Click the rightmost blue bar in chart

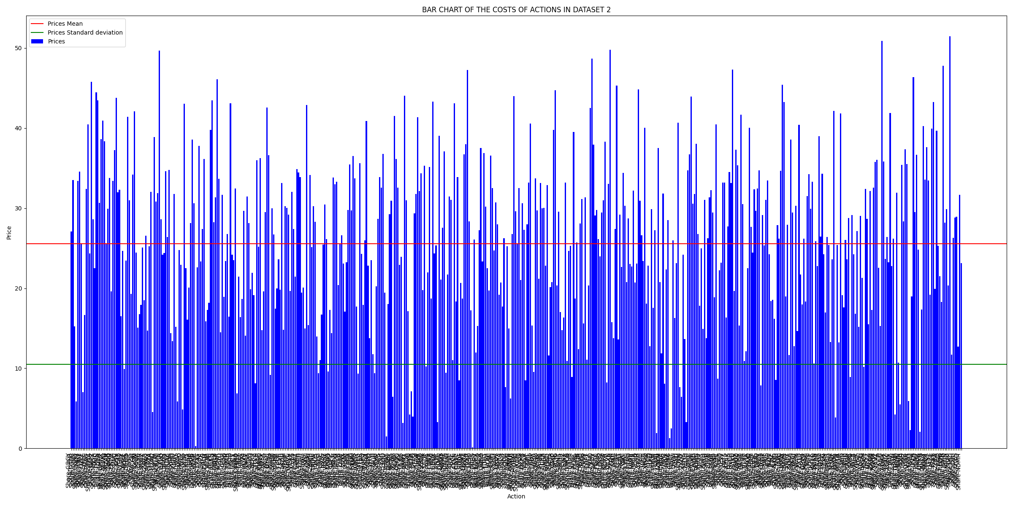tap(961, 358)
